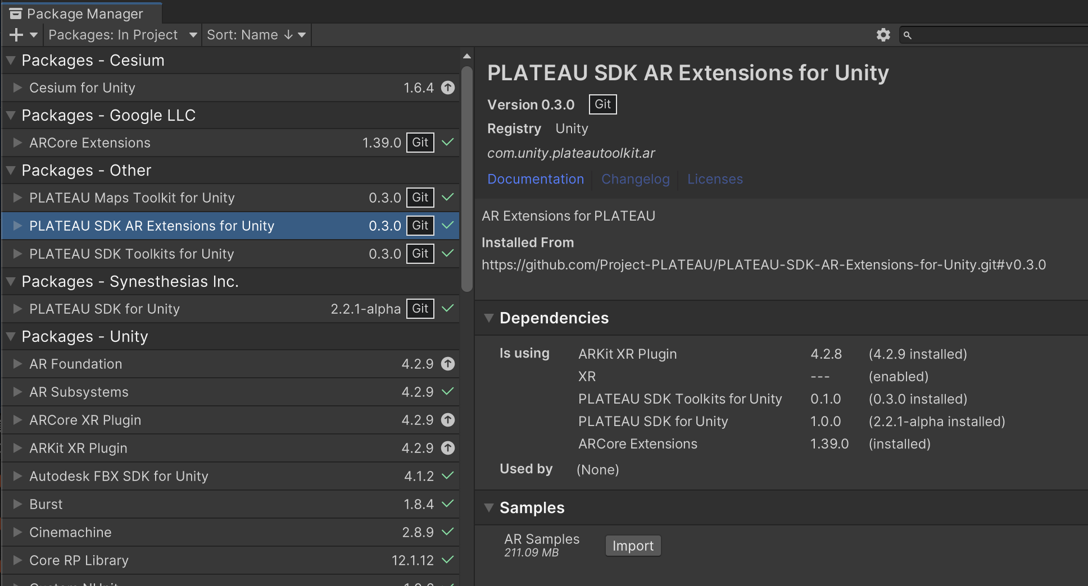Click Git tag on PLATEAU Maps Toolkit row

420,197
